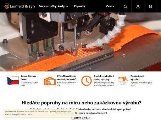Click the orange warehouse icon
The width and height of the screenshot is (161, 120).
click(x=50, y=81)
